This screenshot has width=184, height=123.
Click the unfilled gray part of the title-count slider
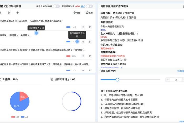click(x=140, y=80)
